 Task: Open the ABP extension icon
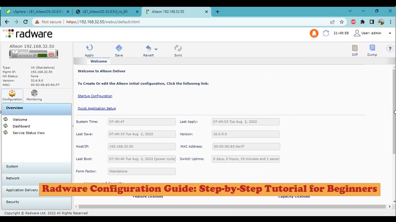pyautogui.click(x=353, y=22)
